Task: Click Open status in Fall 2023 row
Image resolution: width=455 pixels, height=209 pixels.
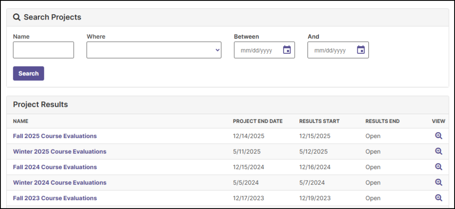Action: (x=373, y=198)
